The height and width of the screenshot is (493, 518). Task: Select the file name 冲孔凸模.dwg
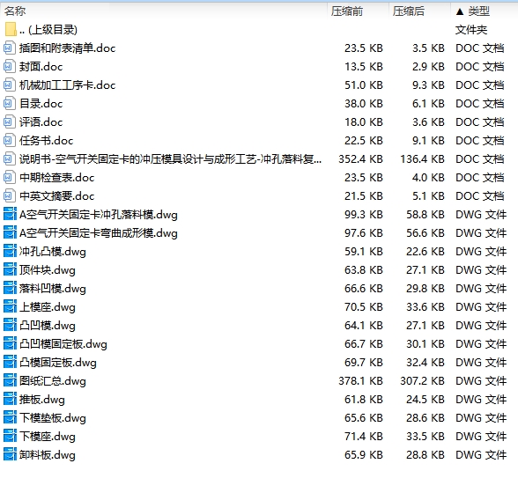click(53, 252)
